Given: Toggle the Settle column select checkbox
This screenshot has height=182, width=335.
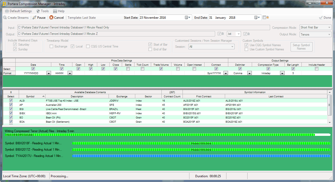Looking at the screenshot, I should pyautogui.click(x=128, y=69).
